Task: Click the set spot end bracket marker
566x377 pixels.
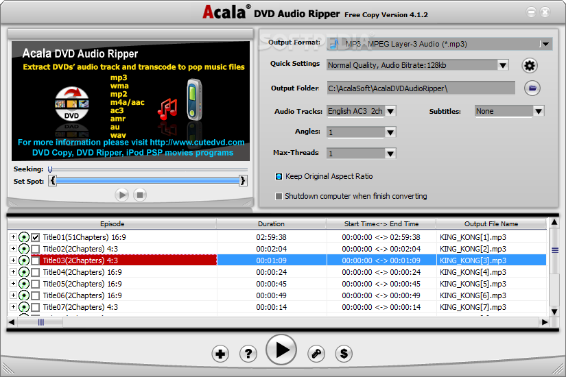Action: tap(243, 180)
